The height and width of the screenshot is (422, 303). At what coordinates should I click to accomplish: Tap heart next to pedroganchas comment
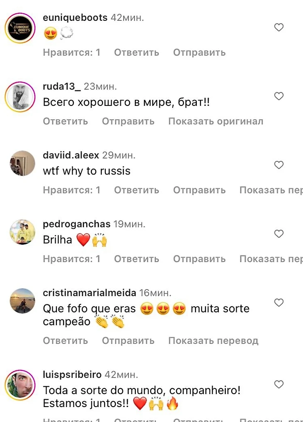(279, 234)
